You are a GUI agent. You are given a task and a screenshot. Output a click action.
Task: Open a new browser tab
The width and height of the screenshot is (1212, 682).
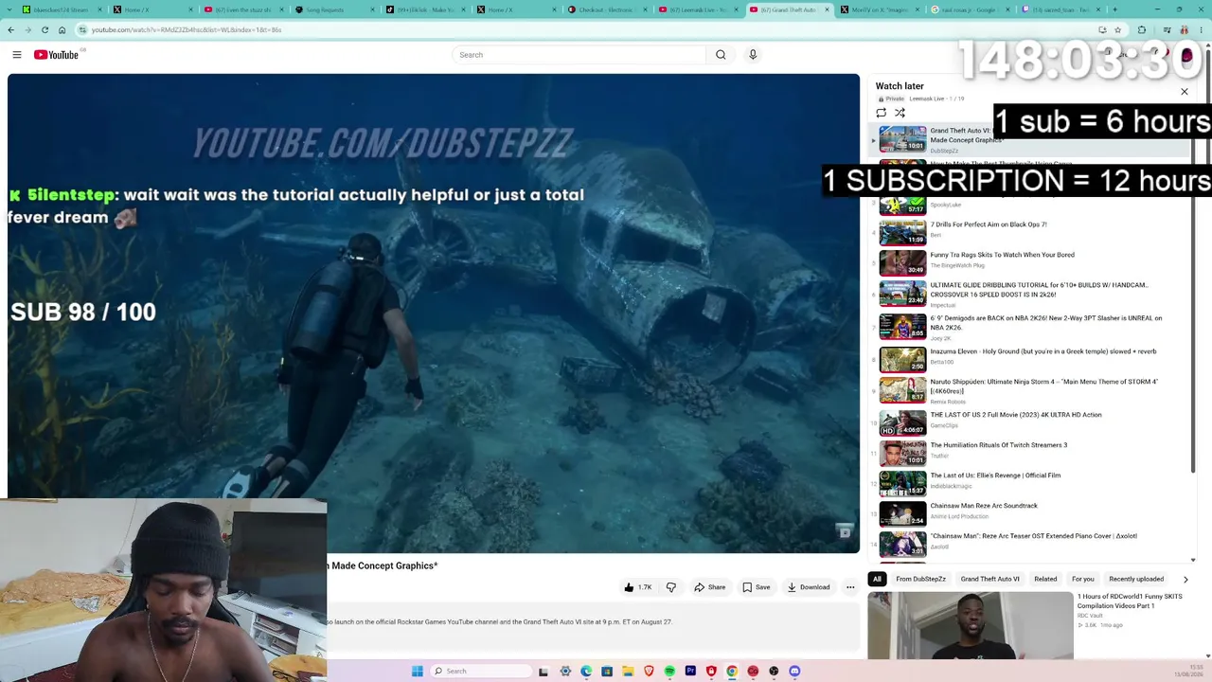1114,9
